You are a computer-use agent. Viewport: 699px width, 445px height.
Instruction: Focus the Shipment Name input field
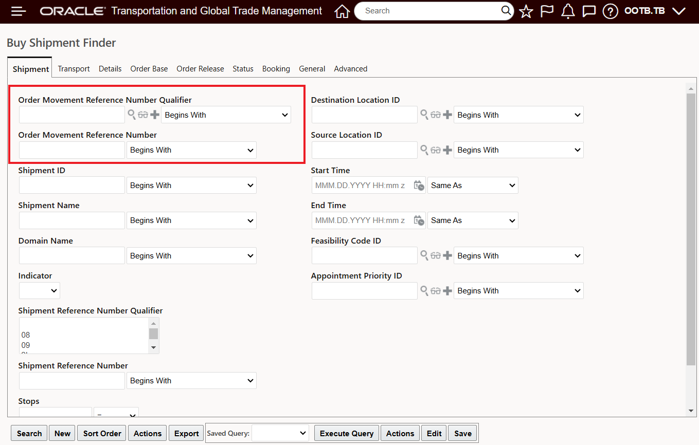(72, 220)
